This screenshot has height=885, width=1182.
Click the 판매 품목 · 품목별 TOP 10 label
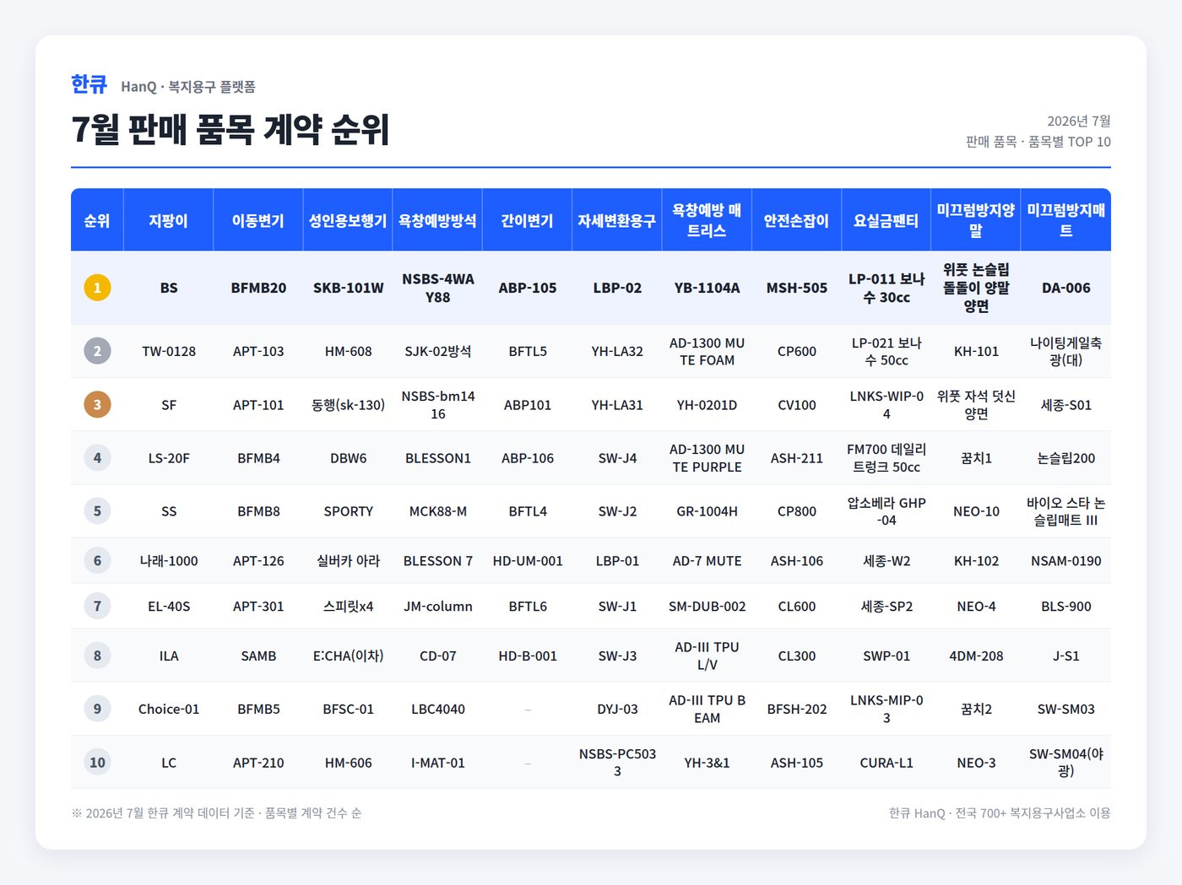click(x=1038, y=142)
